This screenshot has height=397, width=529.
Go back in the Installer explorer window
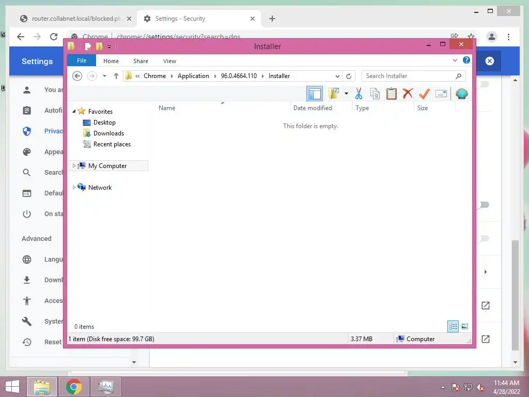pos(77,76)
